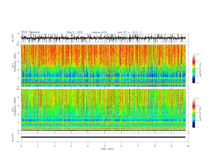Click time axis tick label '9'

pos(171,146)
